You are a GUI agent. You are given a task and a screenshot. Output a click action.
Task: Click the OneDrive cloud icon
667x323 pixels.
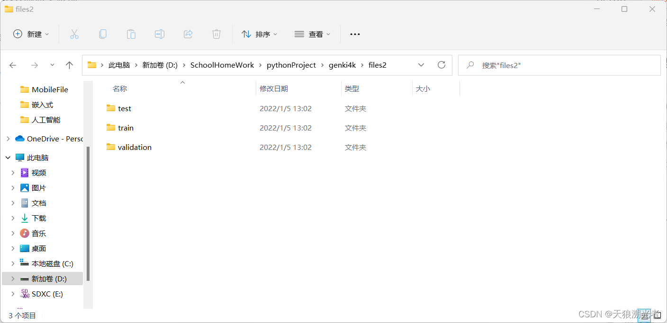20,139
